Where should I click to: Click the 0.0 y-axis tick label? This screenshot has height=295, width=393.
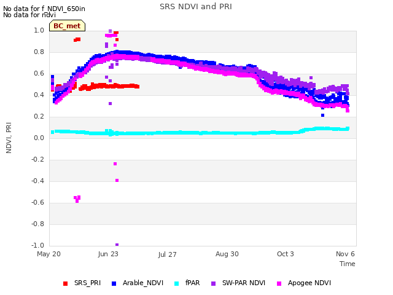point(39,138)
